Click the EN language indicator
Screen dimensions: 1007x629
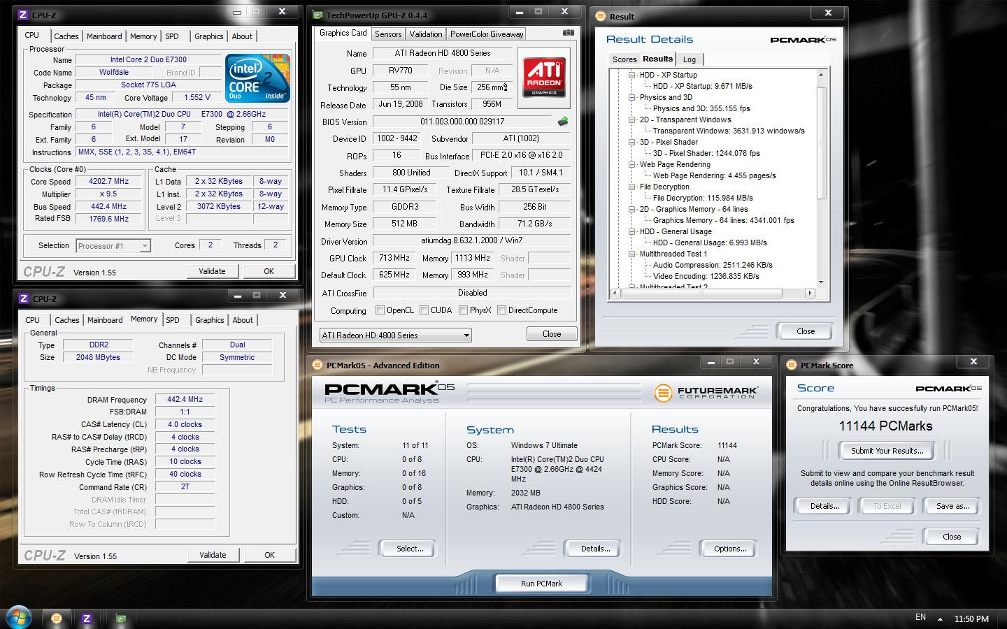920,618
